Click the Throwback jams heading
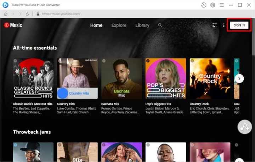The width and height of the screenshot is (255, 162). click(x=32, y=132)
